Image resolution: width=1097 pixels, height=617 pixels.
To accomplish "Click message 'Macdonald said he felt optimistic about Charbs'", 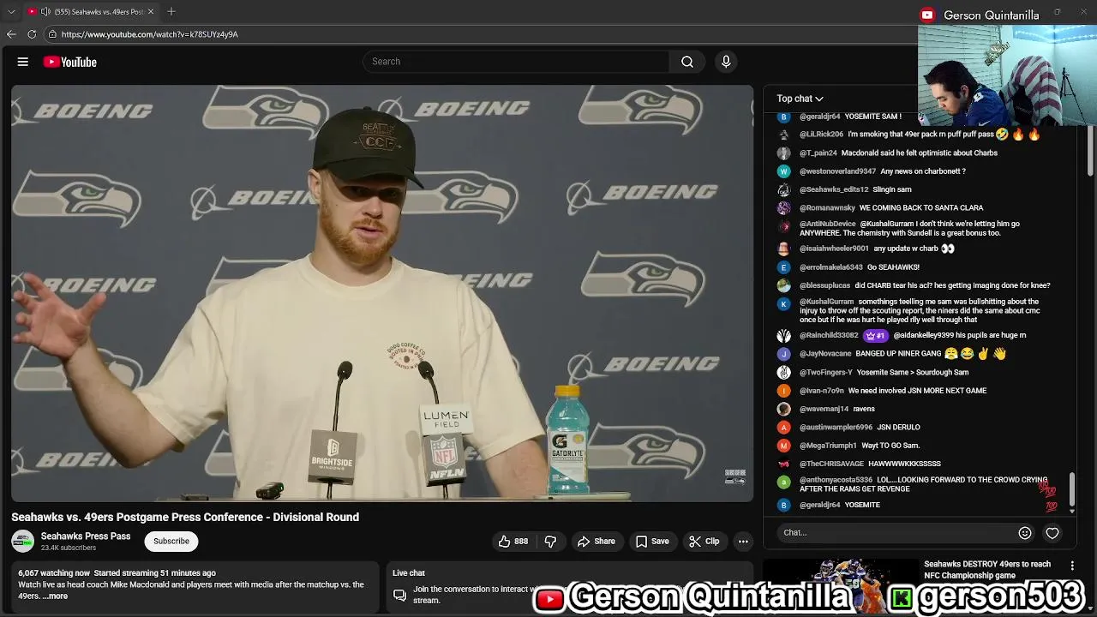I will (x=920, y=153).
